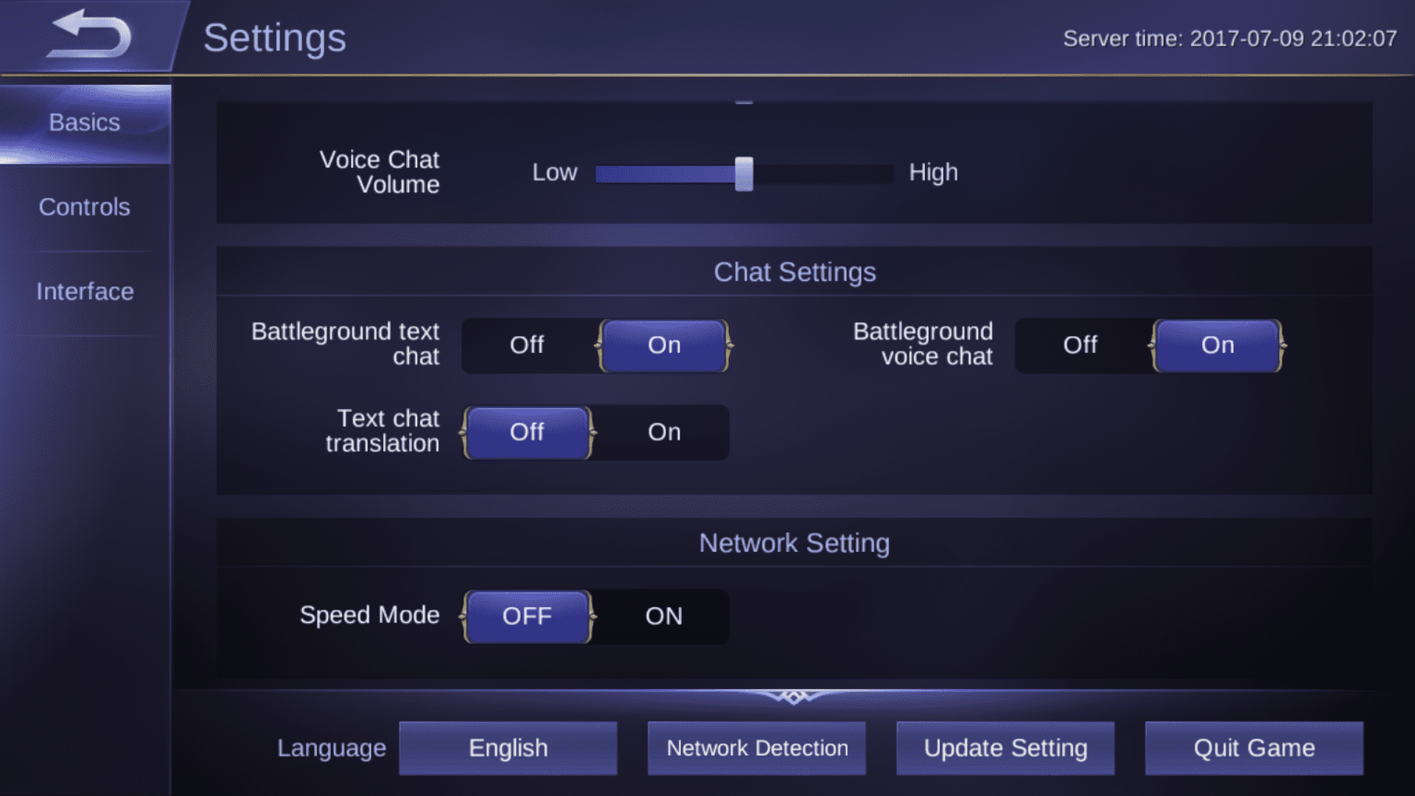Viewport: 1415px width, 796px height.
Task: Enable Battleground text chat On
Action: click(664, 345)
